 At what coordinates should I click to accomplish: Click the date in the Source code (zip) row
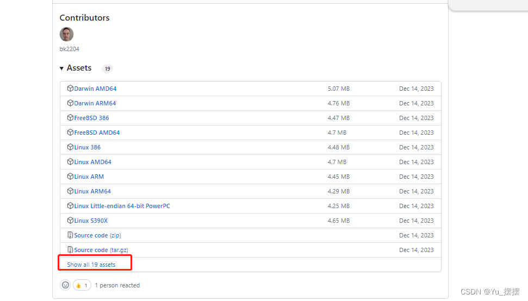pyautogui.click(x=416, y=235)
